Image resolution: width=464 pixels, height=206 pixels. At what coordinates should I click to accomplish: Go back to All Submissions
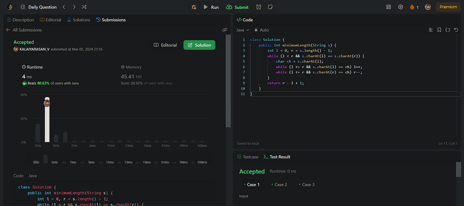[x=24, y=30]
